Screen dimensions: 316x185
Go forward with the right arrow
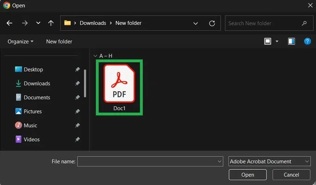coord(25,23)
